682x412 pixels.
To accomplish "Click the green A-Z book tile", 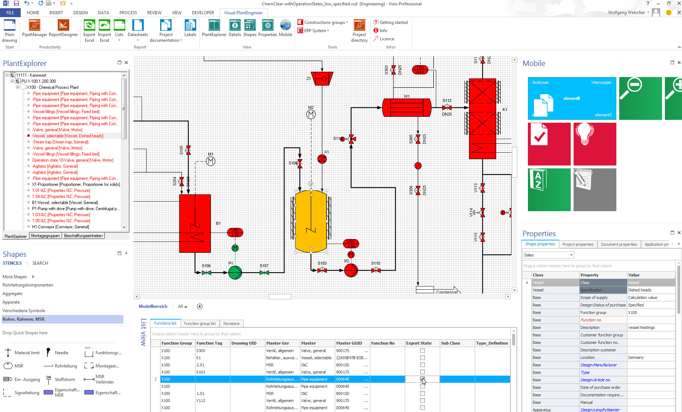I will 549,190.
